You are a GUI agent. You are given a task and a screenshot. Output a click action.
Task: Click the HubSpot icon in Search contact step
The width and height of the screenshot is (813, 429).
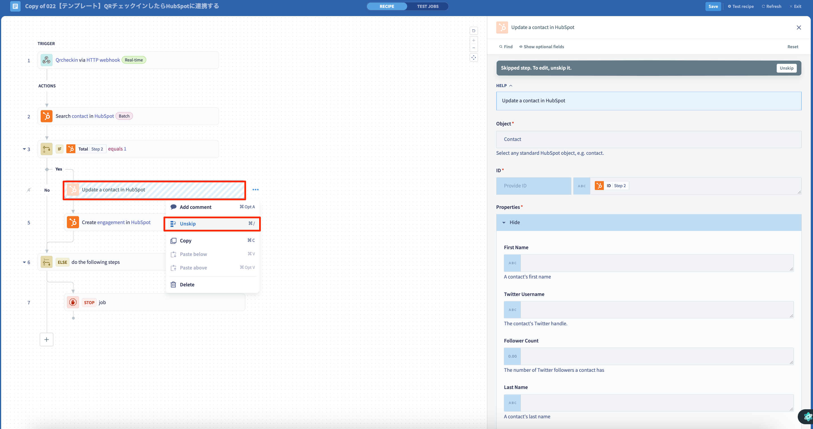click(x=46, y=116)
